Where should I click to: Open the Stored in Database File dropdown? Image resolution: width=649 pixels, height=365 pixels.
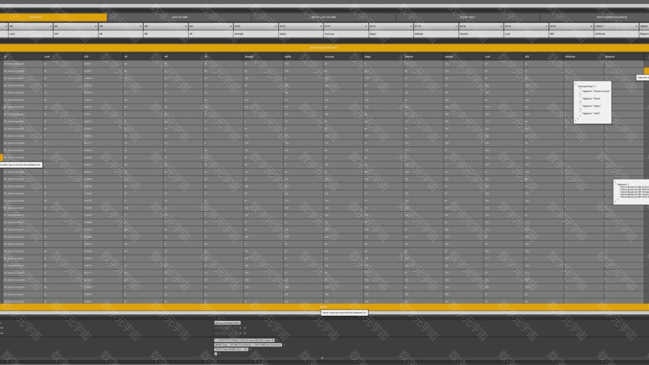point(227,322)
